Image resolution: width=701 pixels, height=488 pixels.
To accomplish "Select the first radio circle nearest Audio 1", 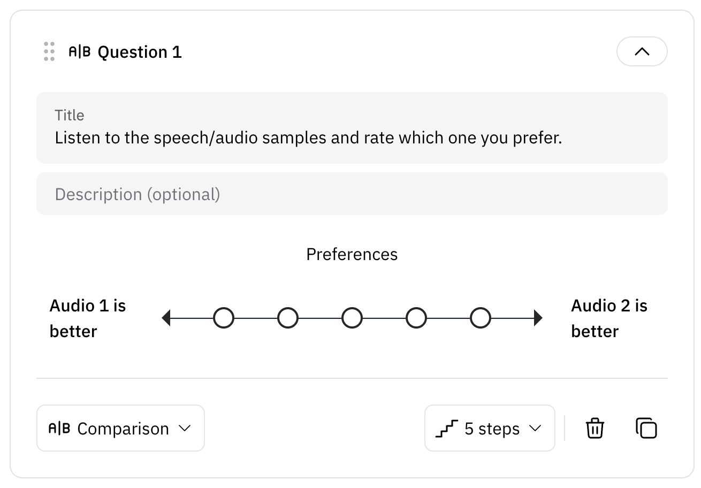I will 224,318.
